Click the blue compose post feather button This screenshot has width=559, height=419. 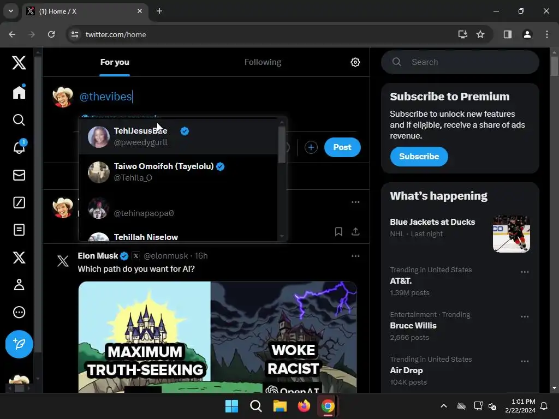click(x=19, y=344)
